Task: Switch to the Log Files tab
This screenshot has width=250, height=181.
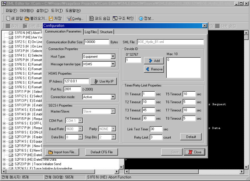Action: 91,32
